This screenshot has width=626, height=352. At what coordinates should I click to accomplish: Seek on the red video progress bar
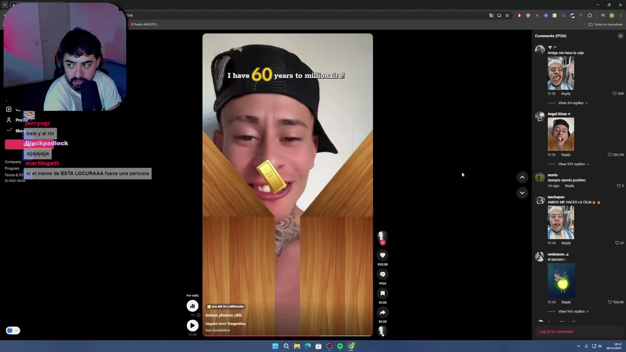coord(288,336)
